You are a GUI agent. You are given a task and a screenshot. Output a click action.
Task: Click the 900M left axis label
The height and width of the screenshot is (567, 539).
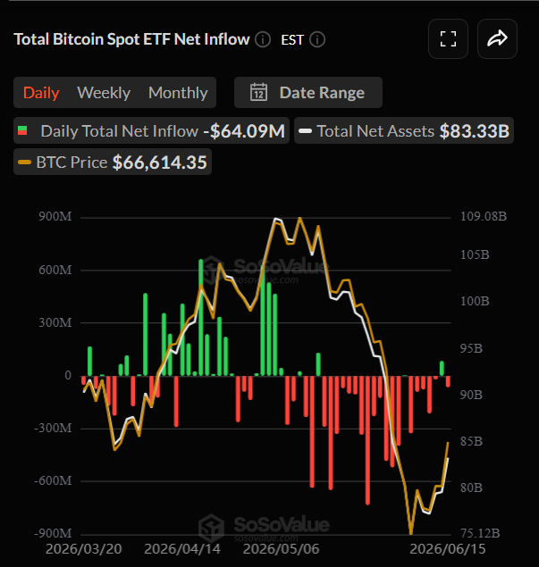55,216
